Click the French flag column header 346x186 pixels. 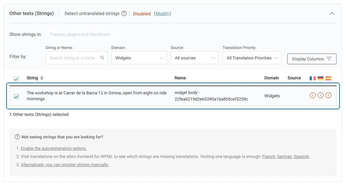[312, 78]
